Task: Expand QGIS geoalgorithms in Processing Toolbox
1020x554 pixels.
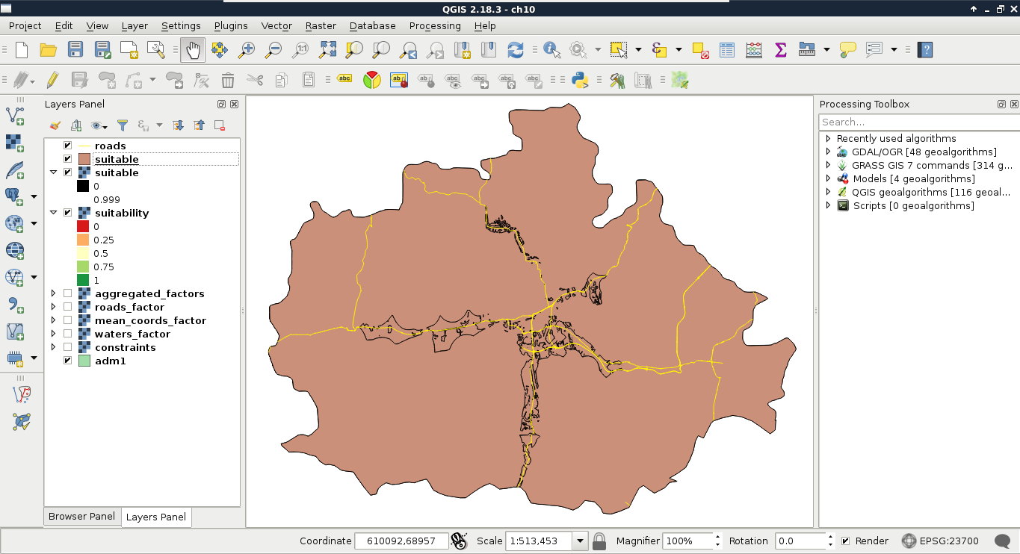Action: 828,192
